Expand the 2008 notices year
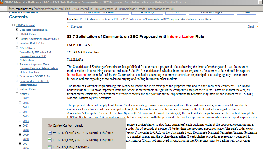Viewport: 263px width, 149px height. [20, 139]
